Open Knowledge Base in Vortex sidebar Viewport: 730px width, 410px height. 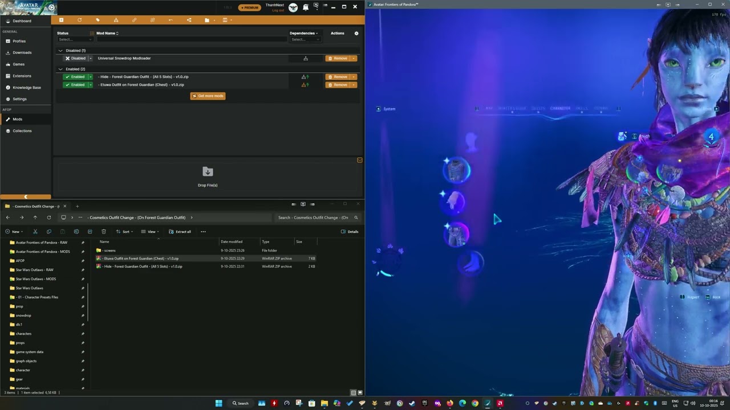pos(26,88)
